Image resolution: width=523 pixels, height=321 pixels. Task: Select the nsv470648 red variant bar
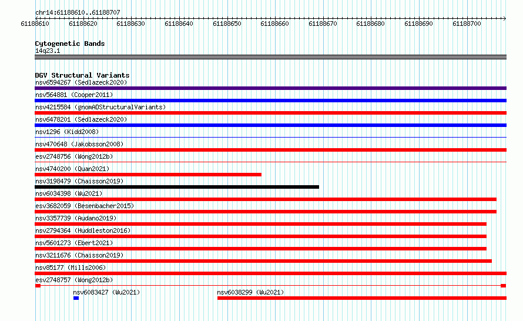[270, 150]
